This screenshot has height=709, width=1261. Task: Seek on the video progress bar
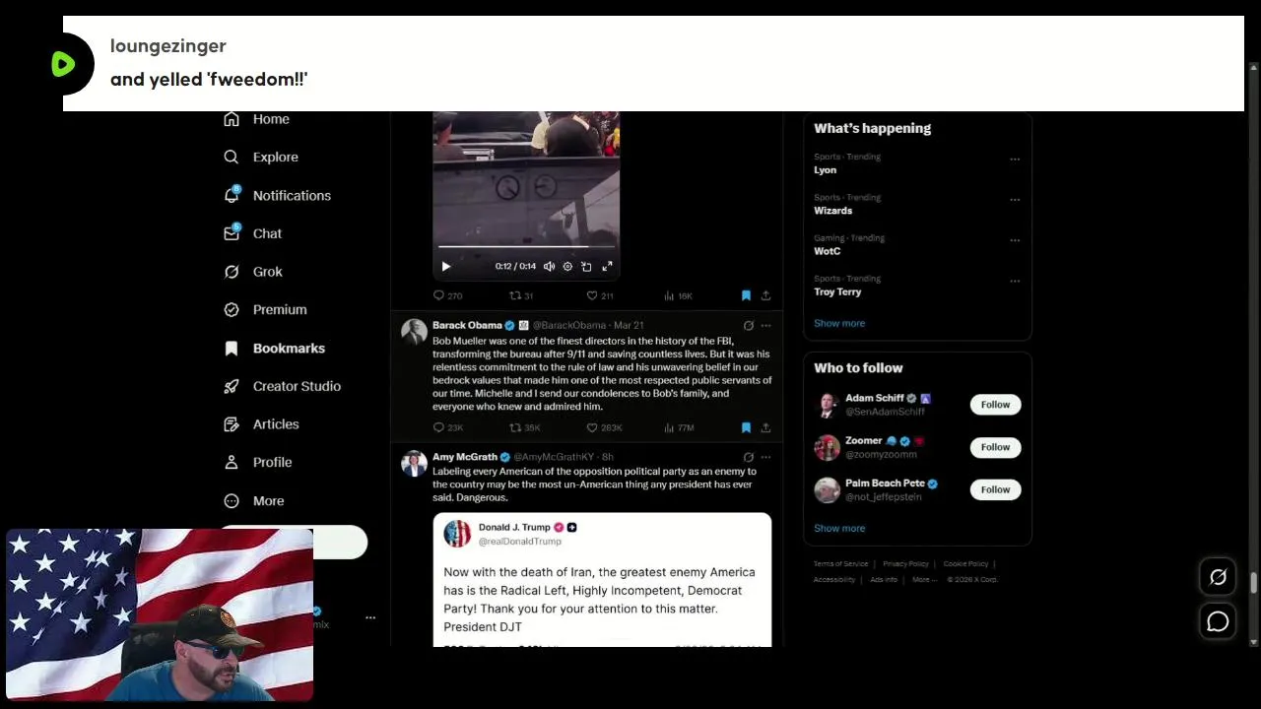526,246
